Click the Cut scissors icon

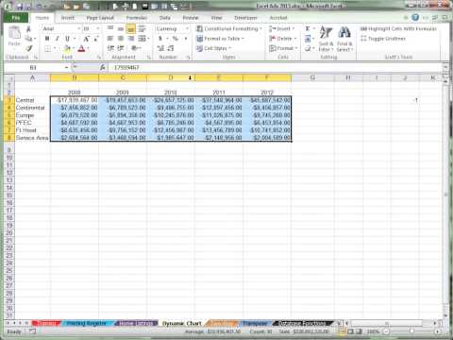[x=28, y=29]
